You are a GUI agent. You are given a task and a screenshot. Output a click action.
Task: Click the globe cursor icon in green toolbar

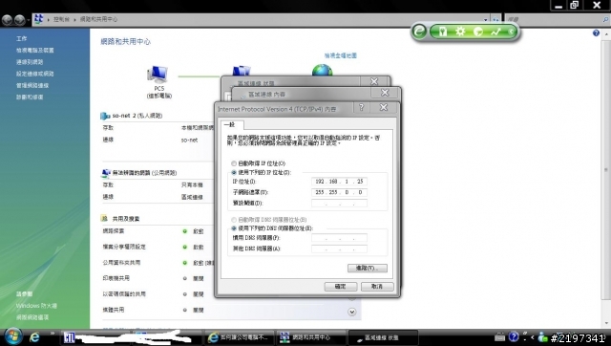(x=477, y=32)
